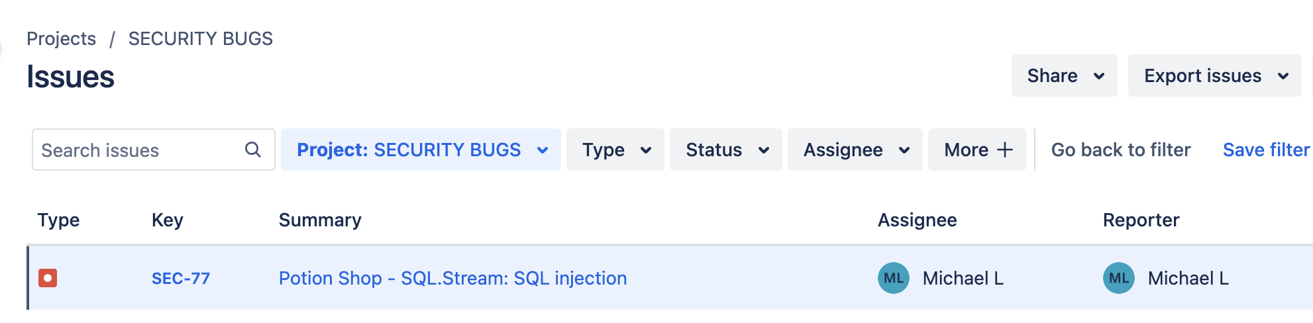1313x323 pixels.
Task: Click the red bug type icon for SEC-77
Action: coord(48,278)
